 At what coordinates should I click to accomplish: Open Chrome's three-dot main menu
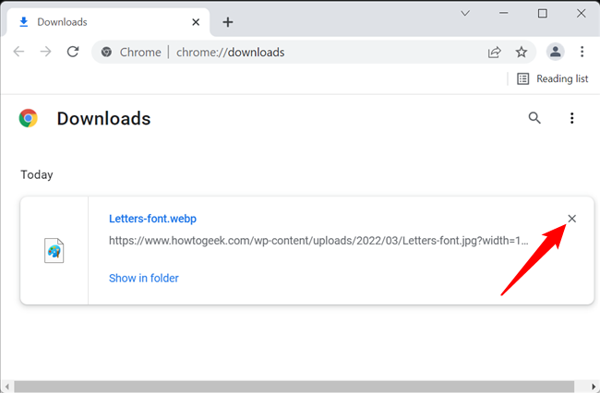(x=582, y=52)
